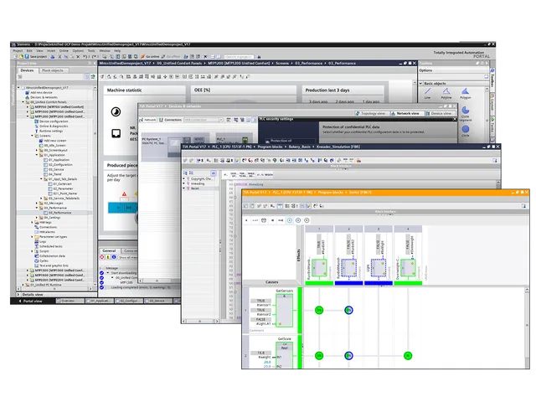The width and height of the screenshot is (536, 402).
Task: Open the General tab in inspector
Action: [x=109, y=250]
